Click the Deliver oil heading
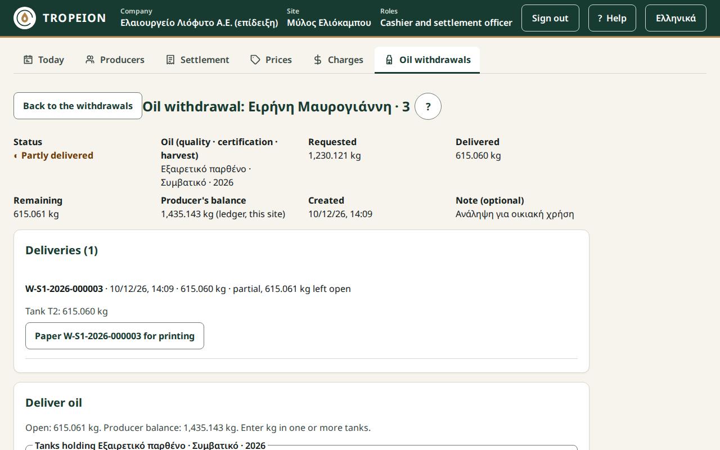Viewport: 720px width, 450px height. [54, 403]
